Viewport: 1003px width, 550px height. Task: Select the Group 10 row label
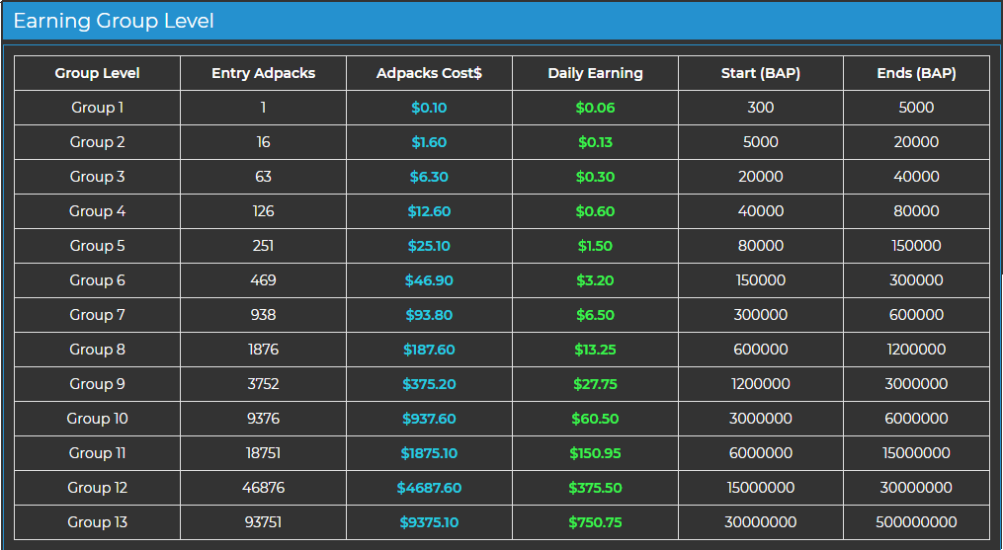pos(97,419)
